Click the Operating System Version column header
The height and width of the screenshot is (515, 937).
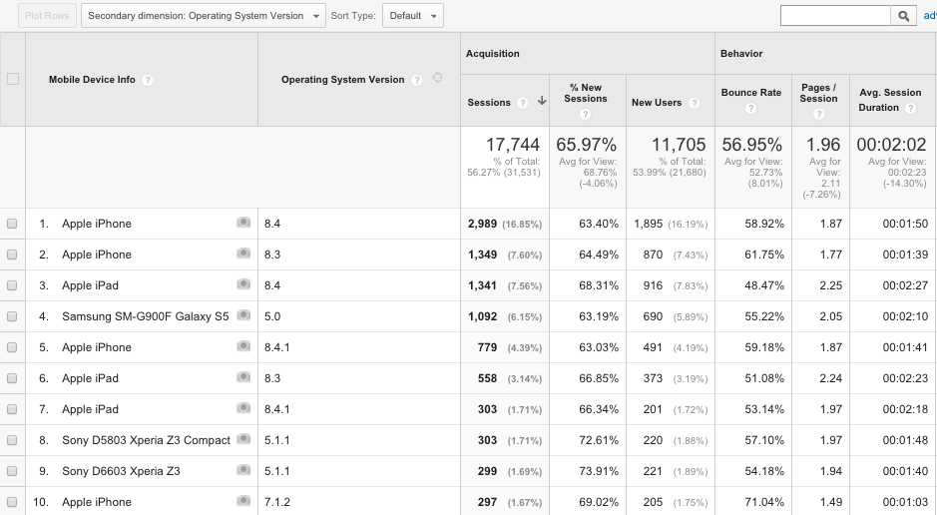pos(343,80)
